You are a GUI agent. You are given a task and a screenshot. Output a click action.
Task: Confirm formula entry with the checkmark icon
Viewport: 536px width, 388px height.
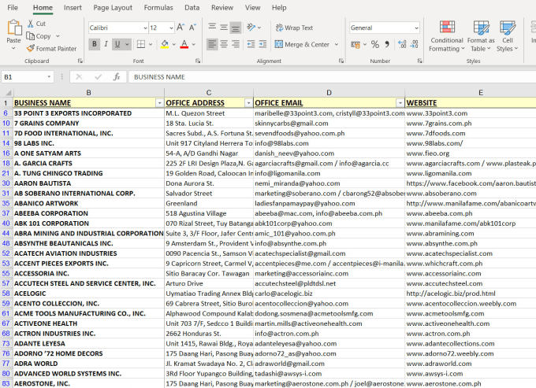pos(98,77)
